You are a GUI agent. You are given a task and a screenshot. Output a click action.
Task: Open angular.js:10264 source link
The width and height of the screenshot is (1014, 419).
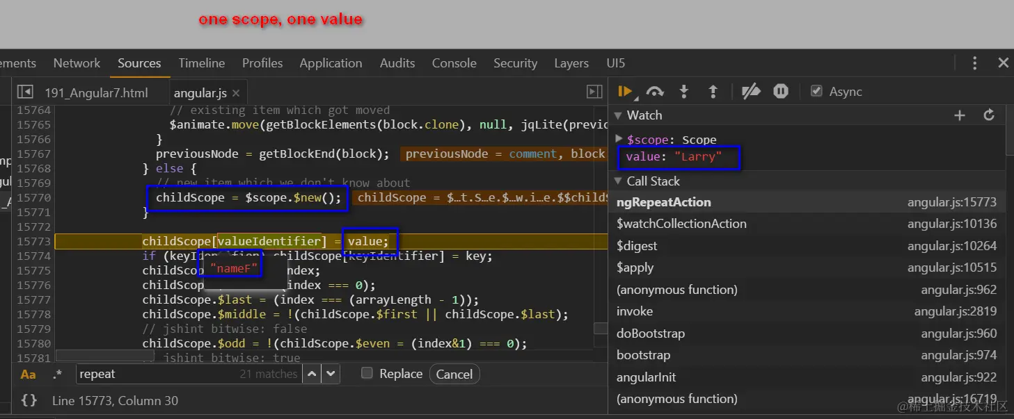(x=952, y=246)
